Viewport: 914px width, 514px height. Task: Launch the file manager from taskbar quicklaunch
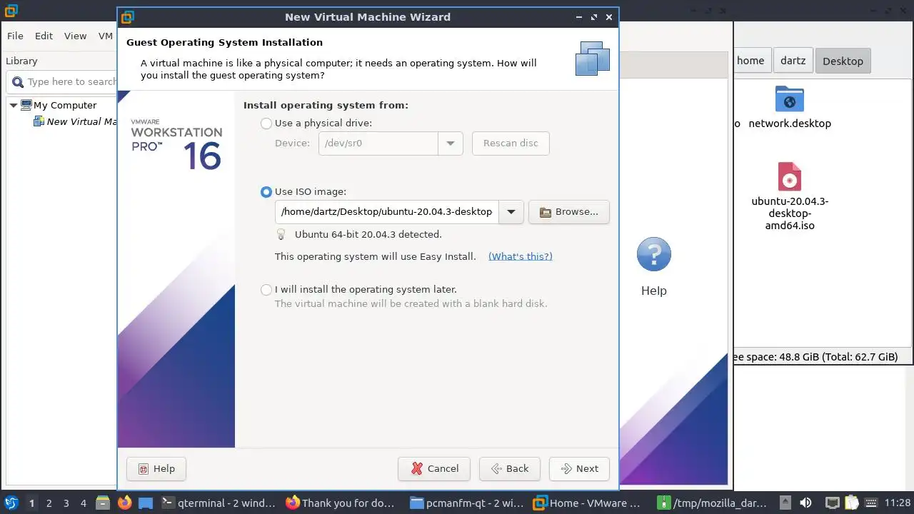pos(103,503)
